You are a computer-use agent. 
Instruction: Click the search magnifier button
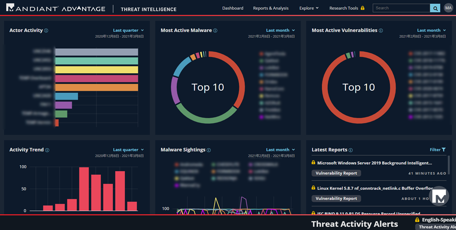click(x=435, y=8)
